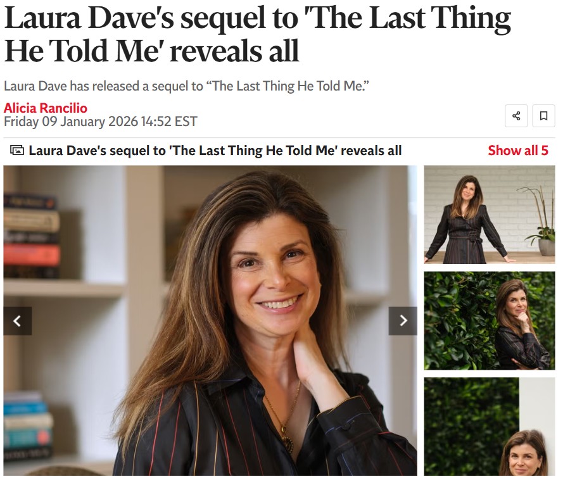Click the Friday 09 January 2026 timestamp

click(101, 122)
